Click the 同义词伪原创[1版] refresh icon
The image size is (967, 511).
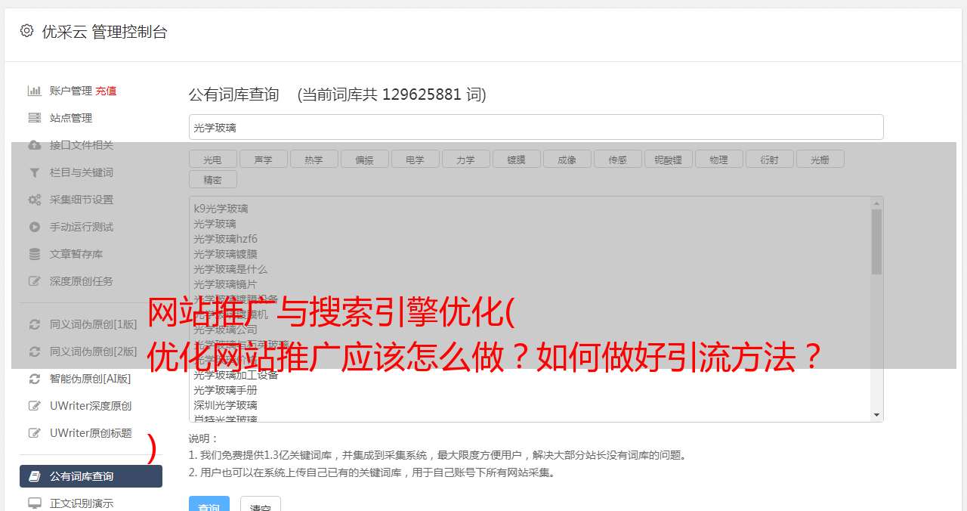click(x=34, y=324)
